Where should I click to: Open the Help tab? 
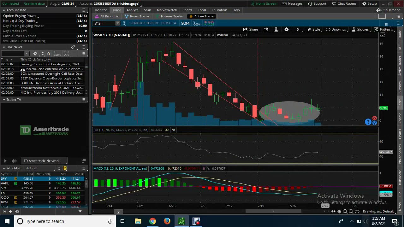pos(236,10)
